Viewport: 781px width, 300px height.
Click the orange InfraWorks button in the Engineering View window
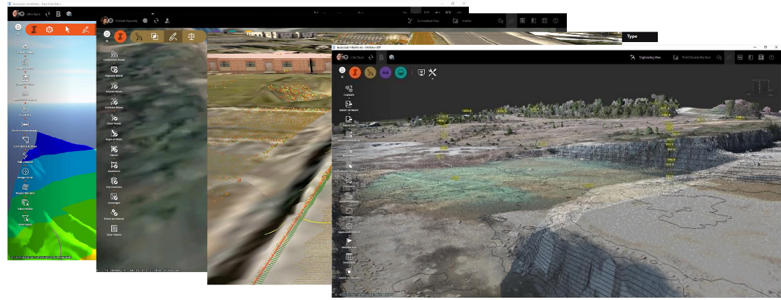coord(355,73)
